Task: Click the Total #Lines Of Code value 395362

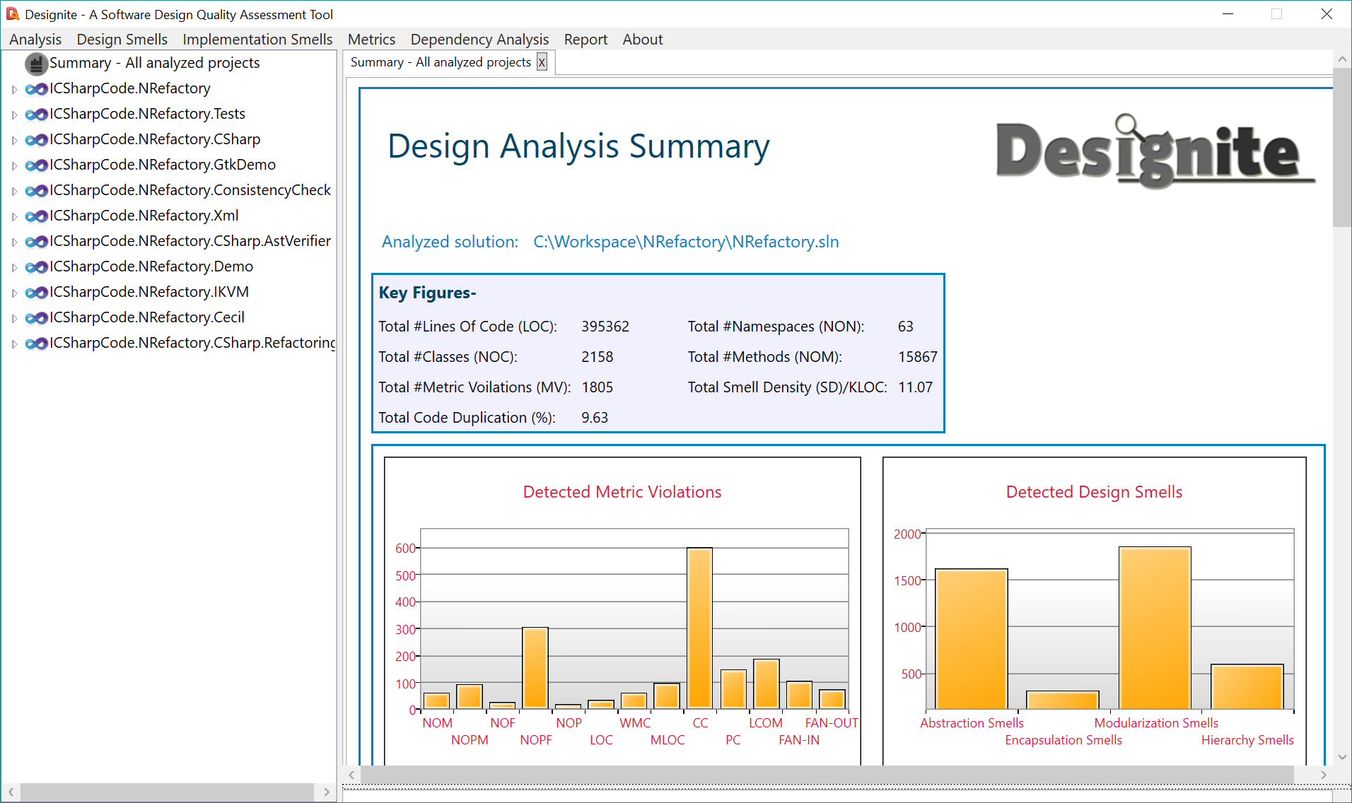Action: [605, 327]
